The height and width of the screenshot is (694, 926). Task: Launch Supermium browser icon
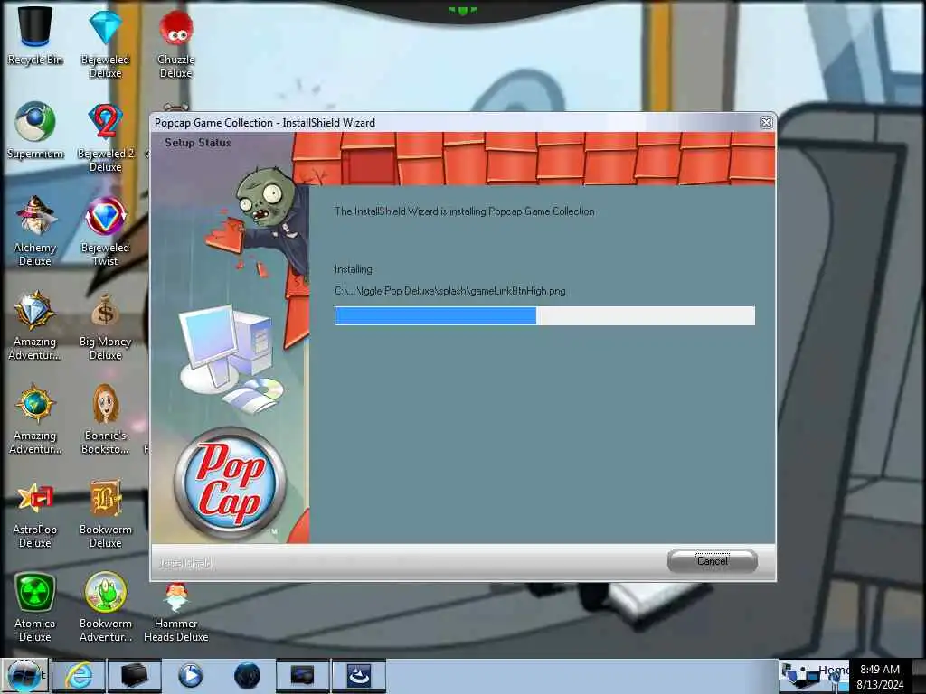click(35, 130)
